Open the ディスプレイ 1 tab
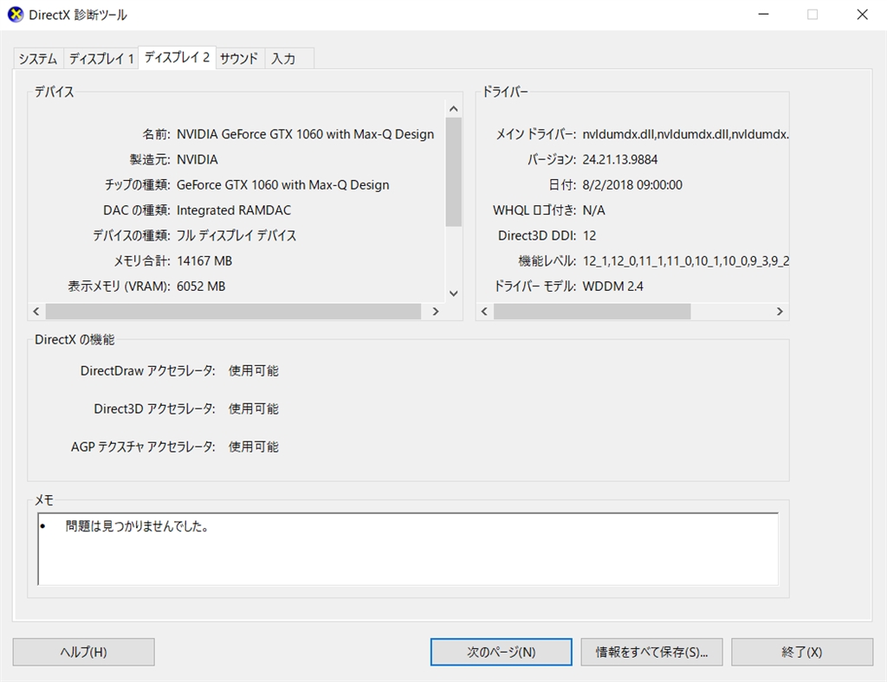 pos(101,59)
